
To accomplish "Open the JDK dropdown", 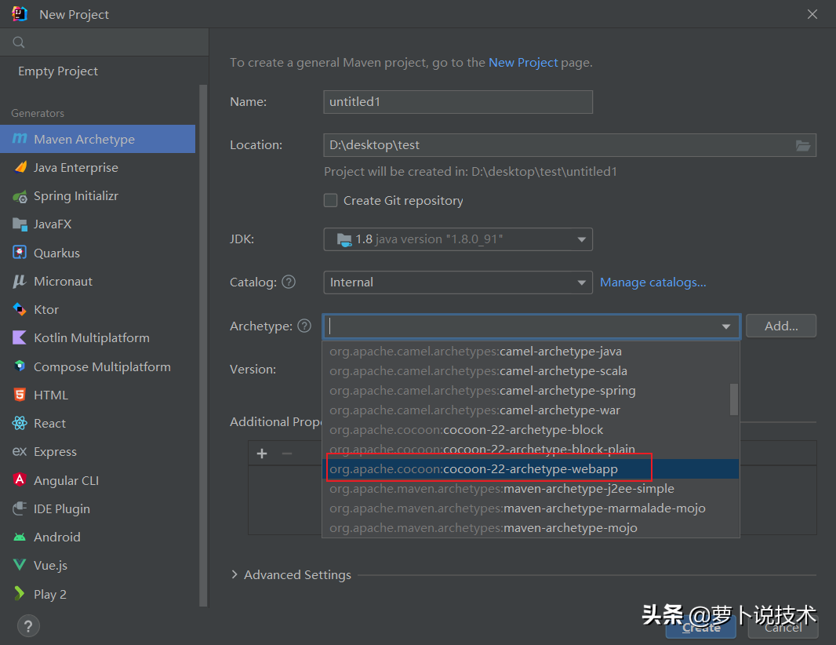I will coord(458,239).
